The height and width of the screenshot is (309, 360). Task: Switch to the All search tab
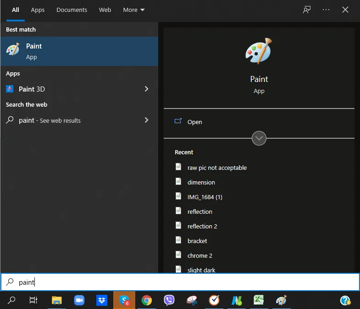tap(16, 10)
